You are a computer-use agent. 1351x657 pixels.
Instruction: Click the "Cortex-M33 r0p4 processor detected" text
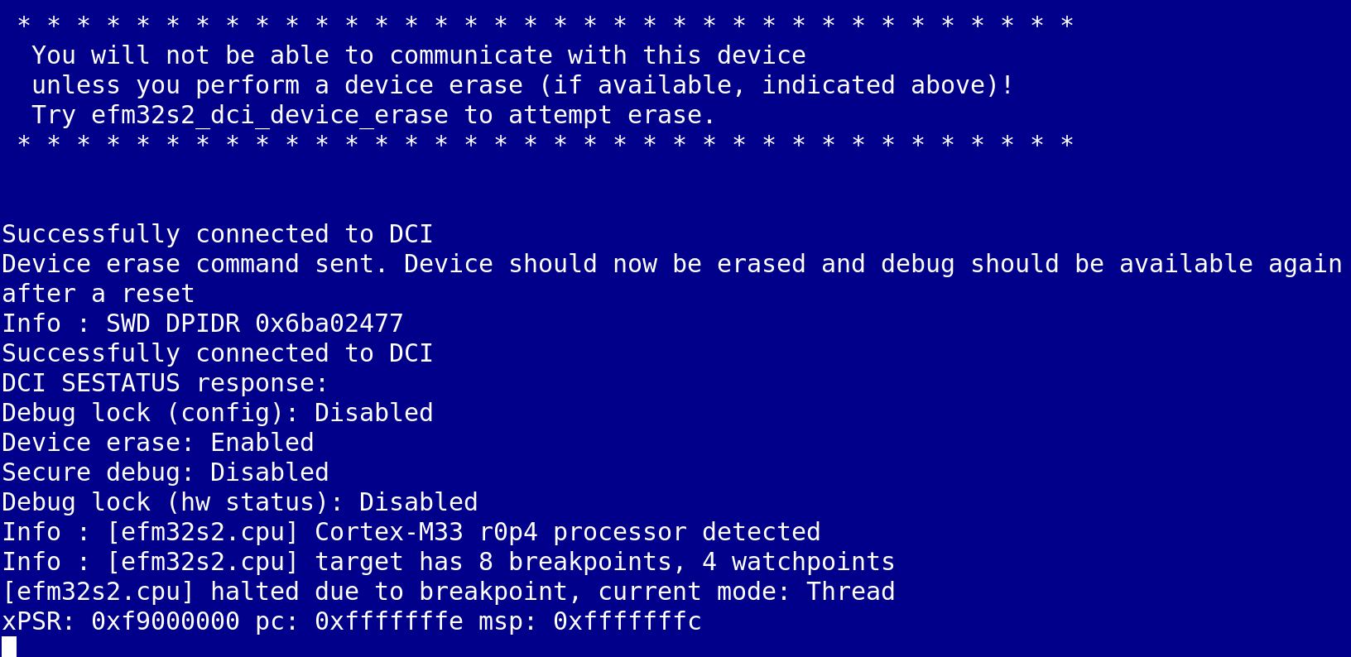point(567,532)
